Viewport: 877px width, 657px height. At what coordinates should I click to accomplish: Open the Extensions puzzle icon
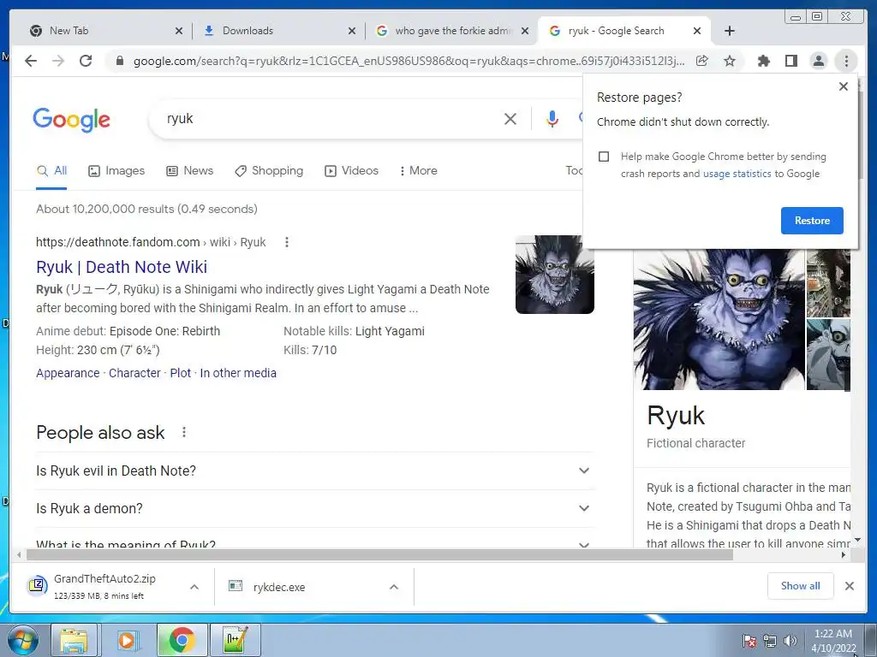coord(763,61)
